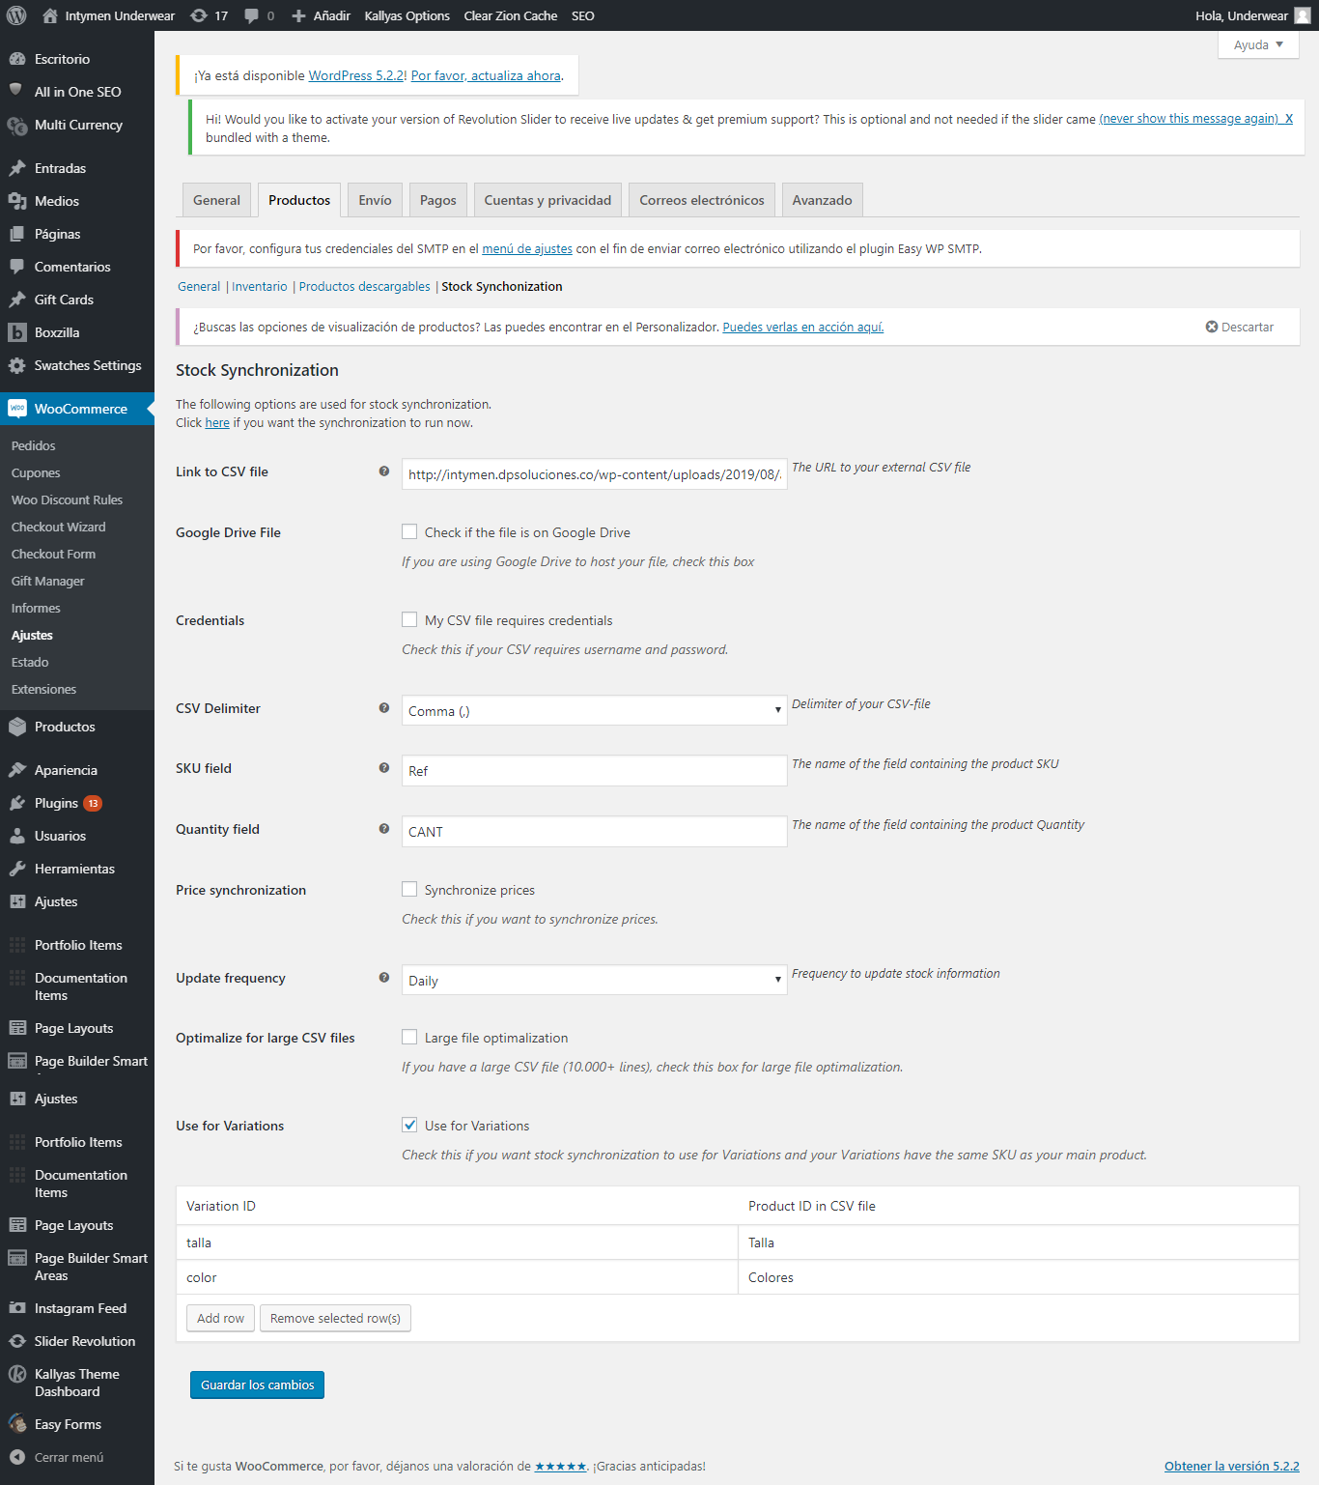This screenshot has width=1319, height=1485.
Task: Click the Link to CSV file URL field
Action: pyautogui.click(x=594, y=474)
